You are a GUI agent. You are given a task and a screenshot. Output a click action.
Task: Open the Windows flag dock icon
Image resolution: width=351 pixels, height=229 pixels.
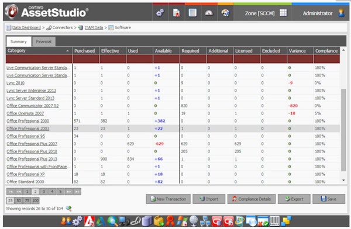tap(182, 221)
